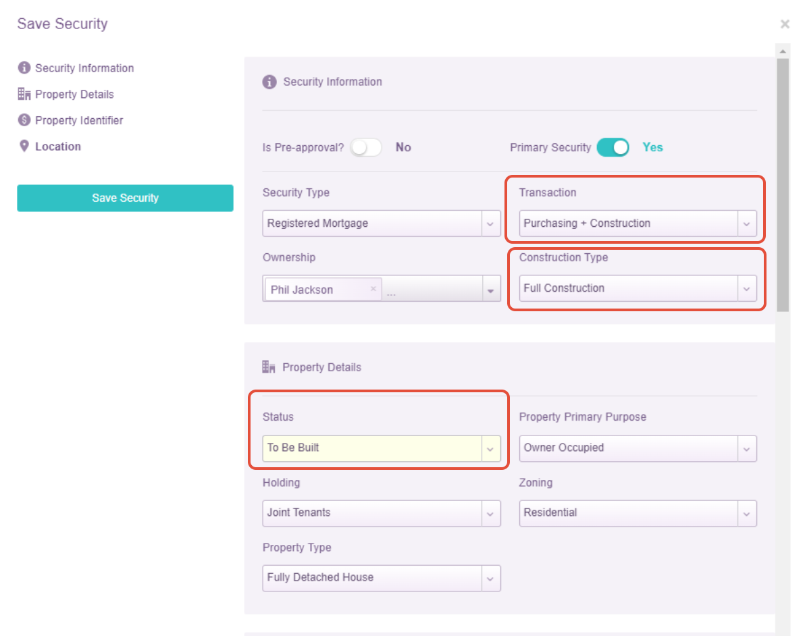Viewport: 805px width, 636px height.
Task: Click the vertical scrollbar thumb
Action: pyautogui.click(x=783, y=182)
